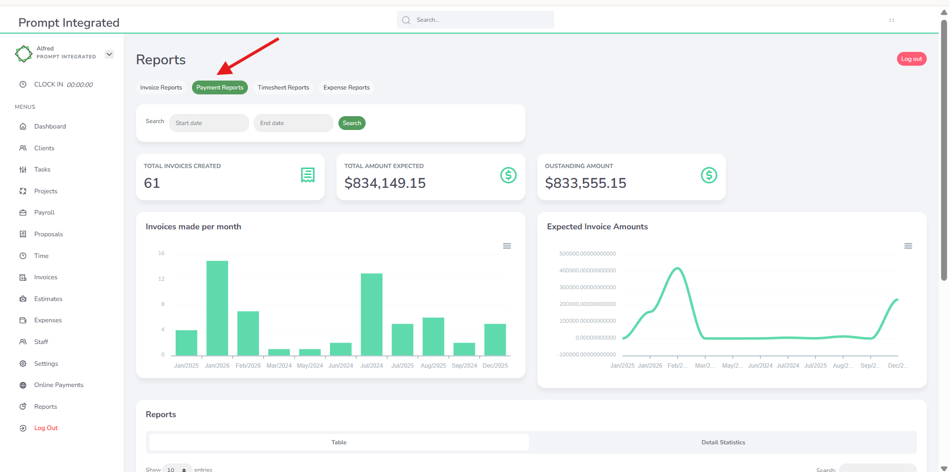949x472 pixels.
Task: Click the Clients people icon
Action: pyautogui.click(x=23, y=148)
